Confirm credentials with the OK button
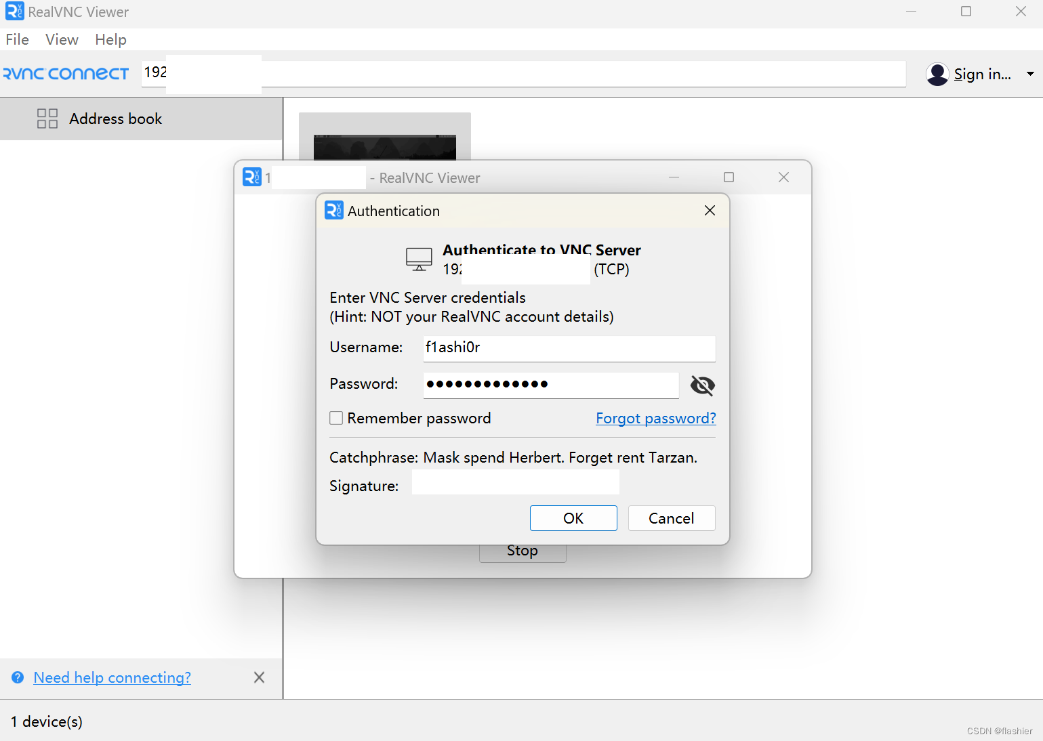Screen dimensions: 1043x741 [573, 518]
